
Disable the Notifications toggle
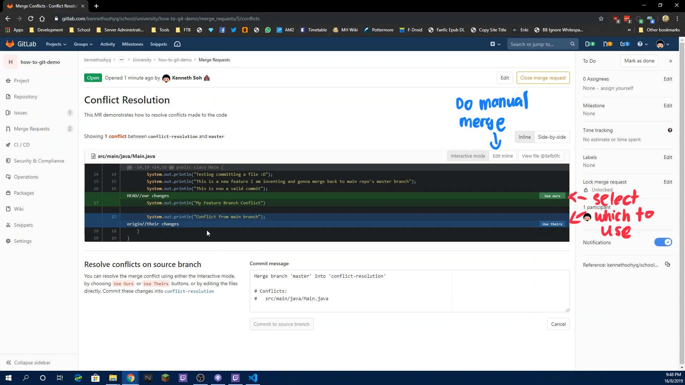[x=663, y=242]
